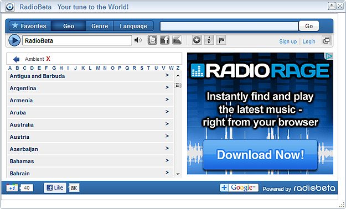This screenshot has width=346, height=209.
Task: Jump to letter G in alphabet index
Action: 54,68
